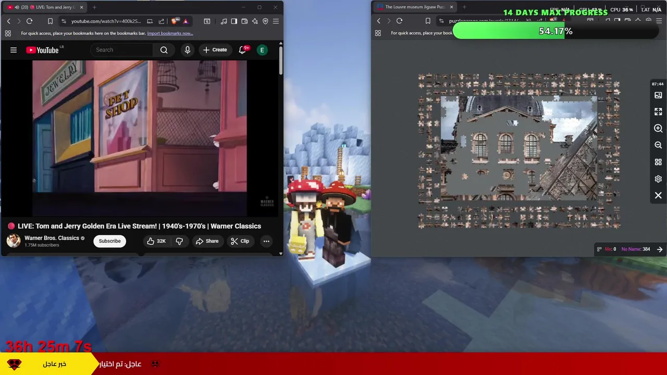This screenshot has height=375, width=667.
Task: Open Warner Bros. Classics channel name
Action: pos(52,238)
